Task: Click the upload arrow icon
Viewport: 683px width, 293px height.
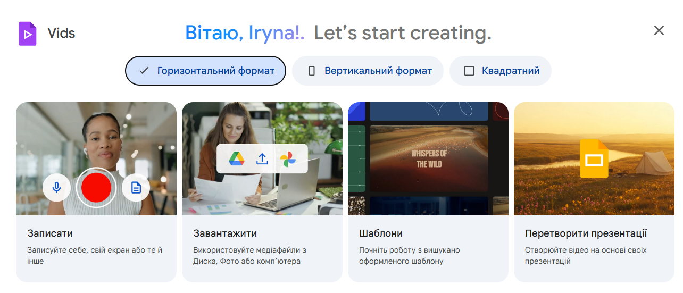Action: coord(262,158)
